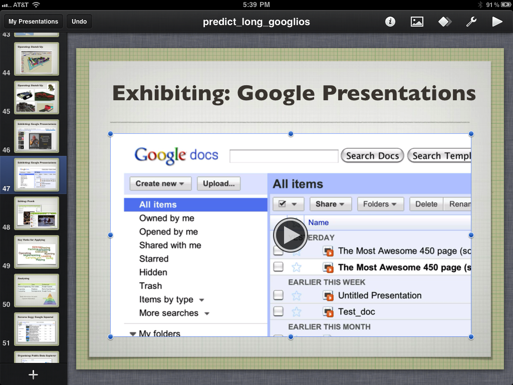Click the Delete button
This screenshot has height=385, width=513.
tap(426, 204)
